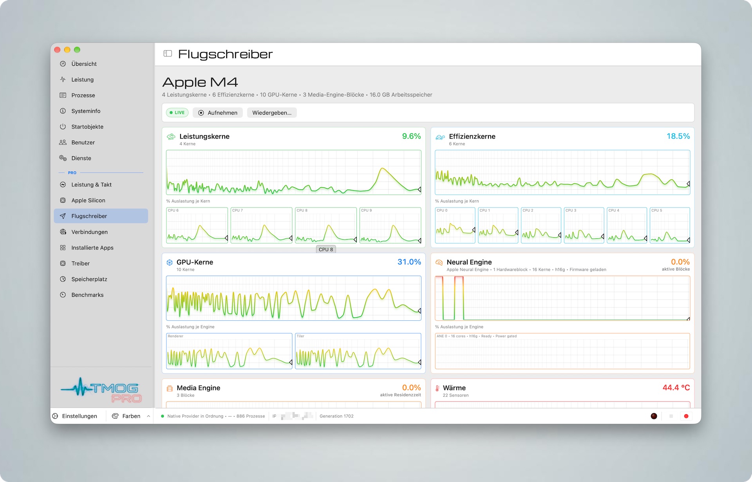The height and width of the screenshot is (482, 752).
Task: Click the 44.4 °C Wärme value
Action: (x=676, y=387)
